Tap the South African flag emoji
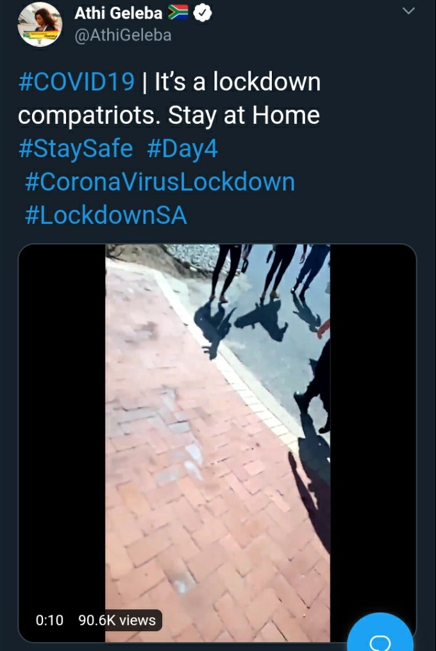This screenshot has width=436, height=651. [178, 12]
